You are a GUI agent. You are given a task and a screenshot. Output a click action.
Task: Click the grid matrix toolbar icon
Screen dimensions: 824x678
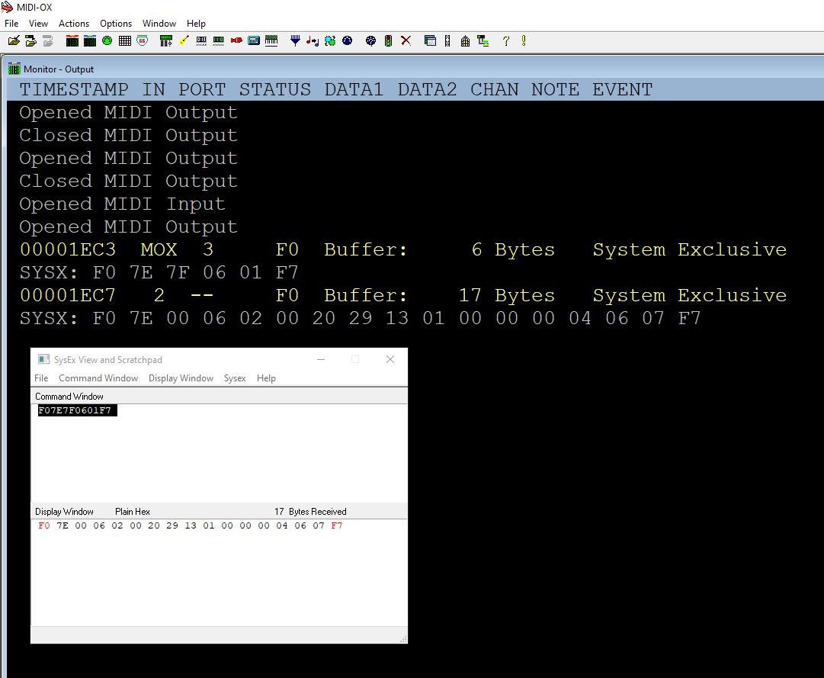(124, 41)
